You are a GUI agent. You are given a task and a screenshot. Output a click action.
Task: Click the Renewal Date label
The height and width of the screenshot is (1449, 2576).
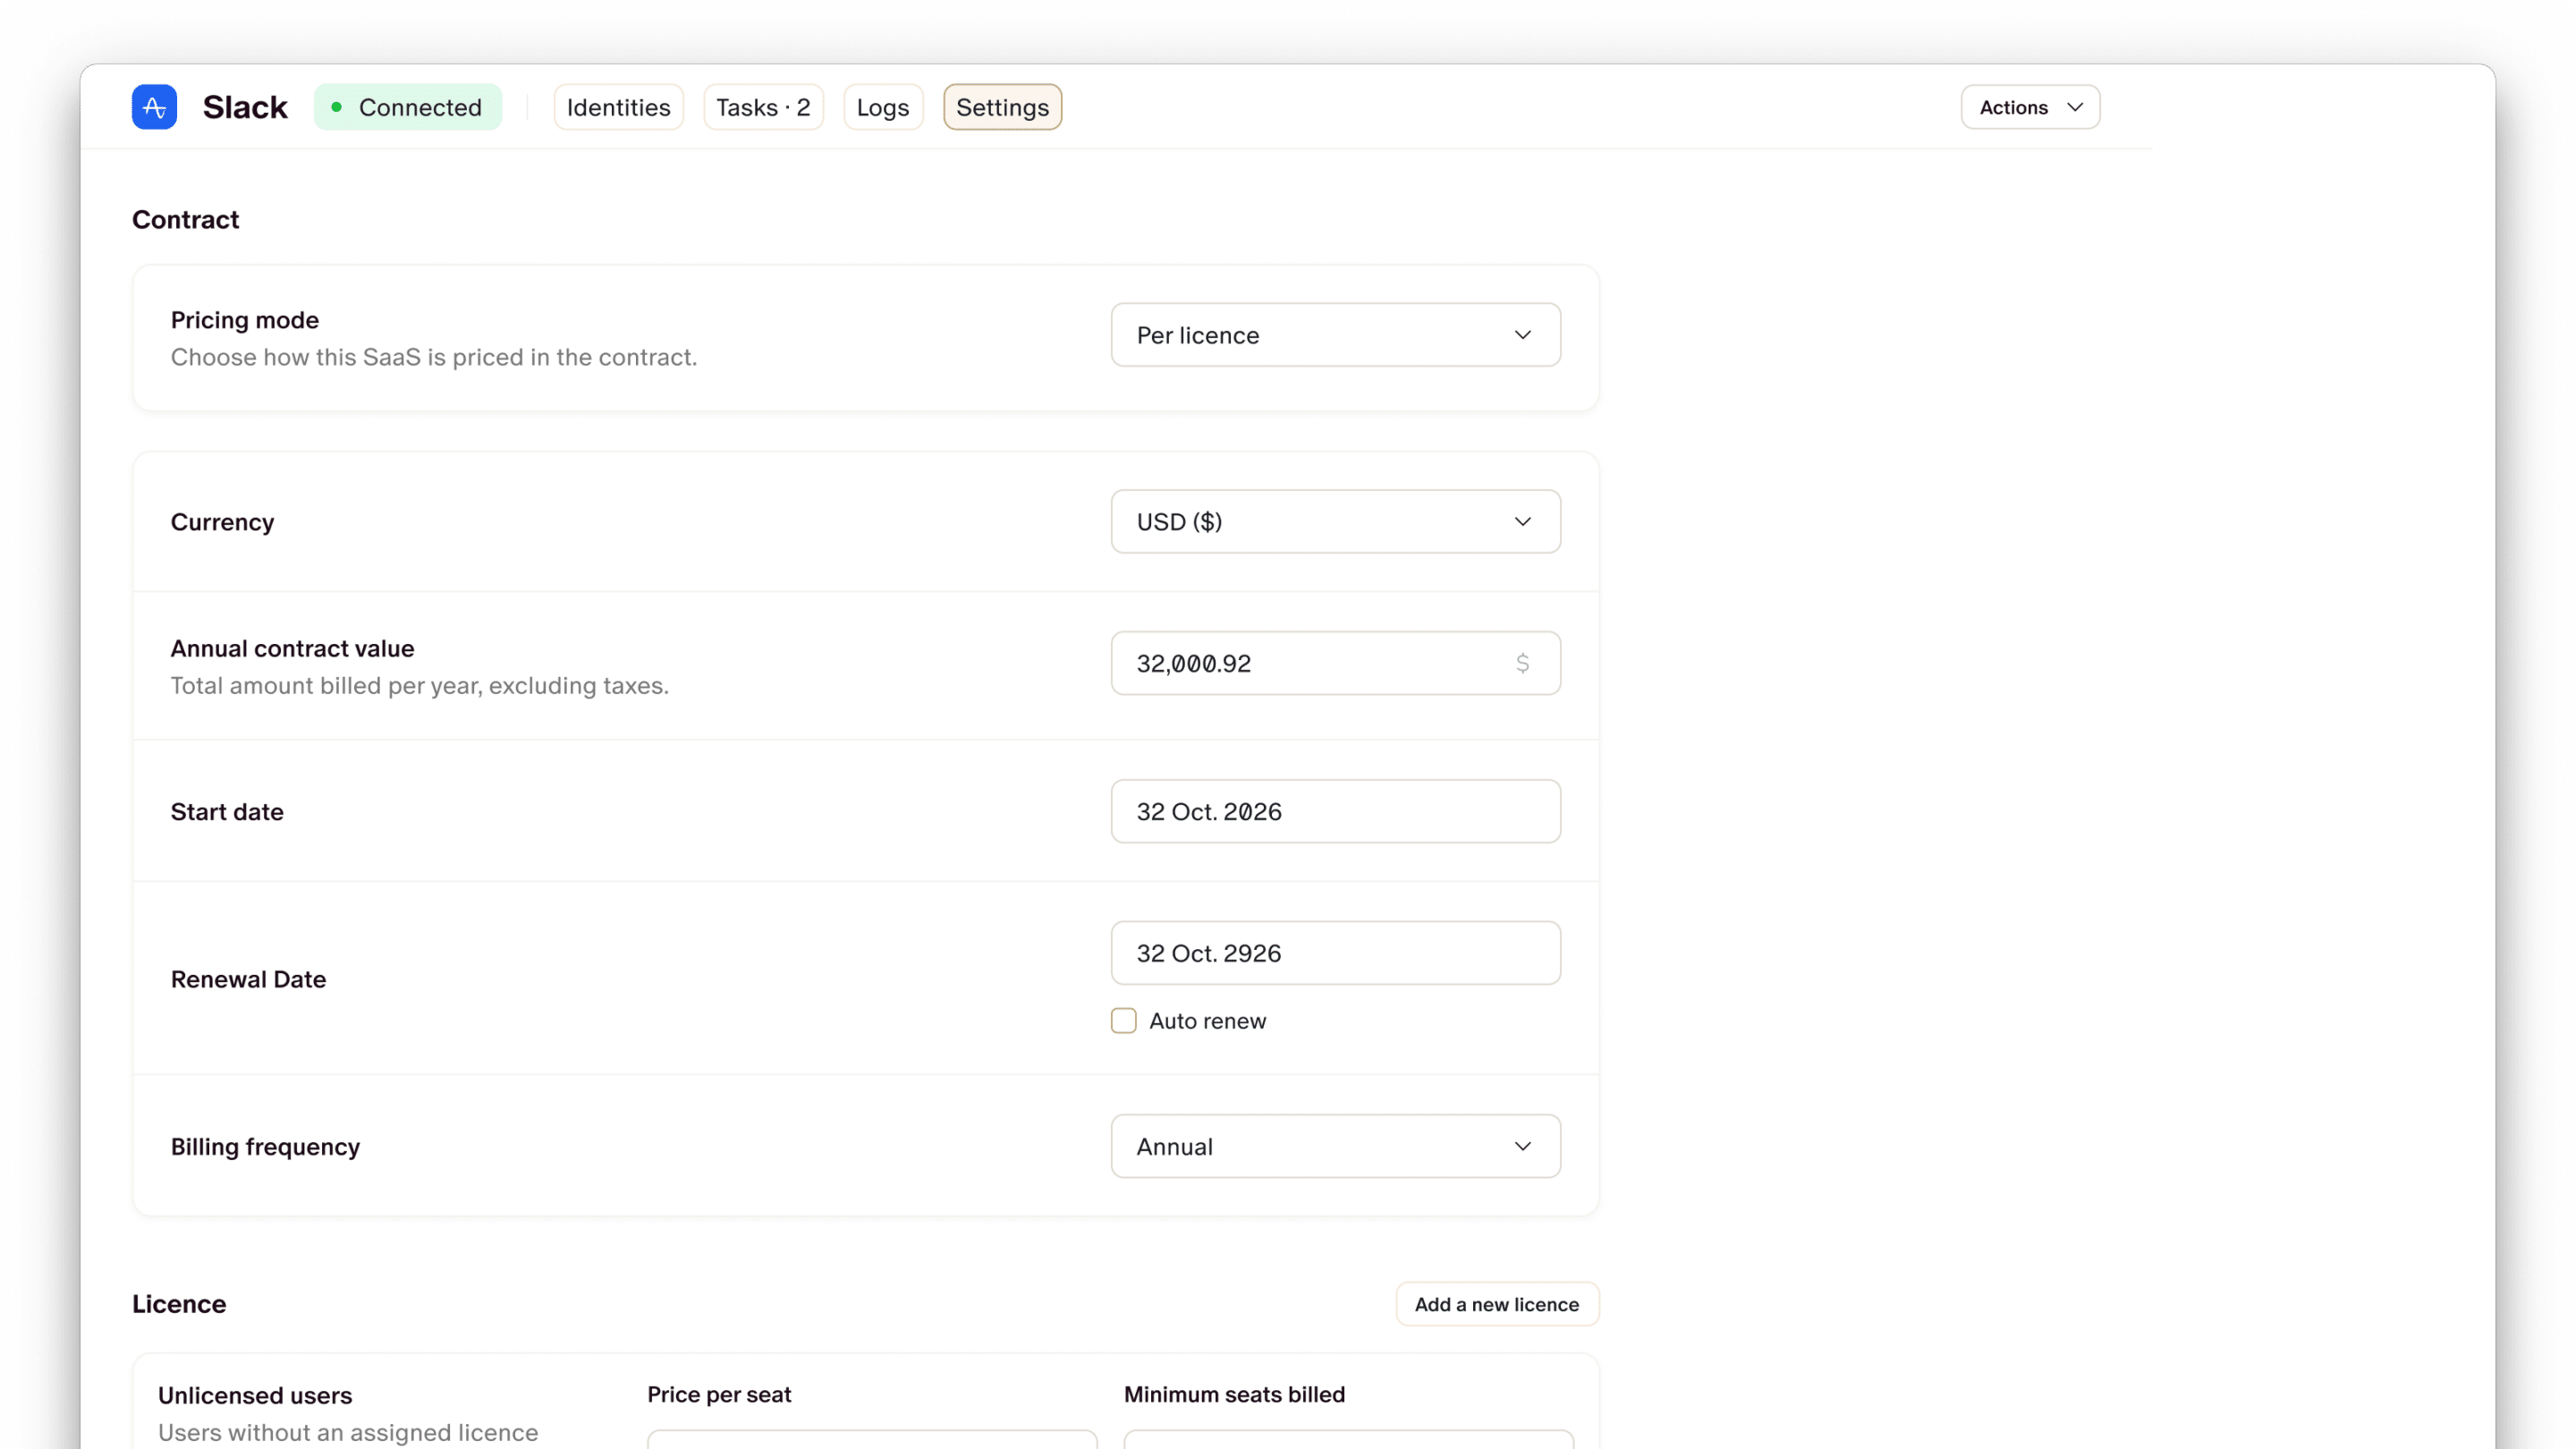[x=248, y=979]
